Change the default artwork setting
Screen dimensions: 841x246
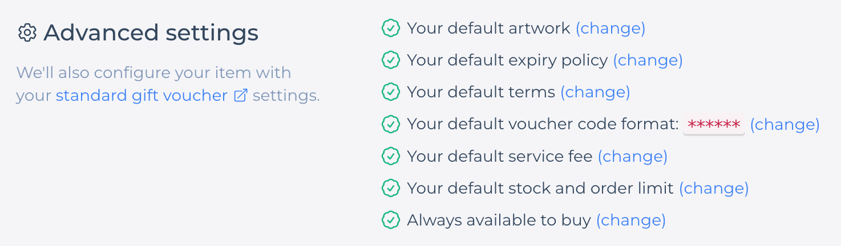tap(610, 28)
